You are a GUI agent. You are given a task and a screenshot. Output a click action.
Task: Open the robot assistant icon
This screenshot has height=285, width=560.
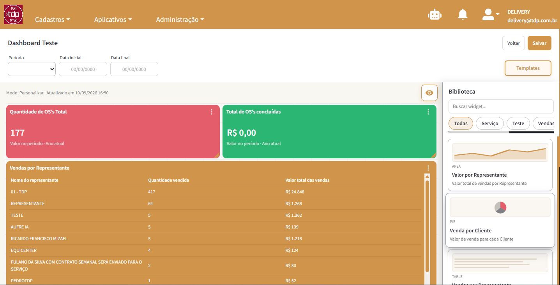(x=435, y=14)
